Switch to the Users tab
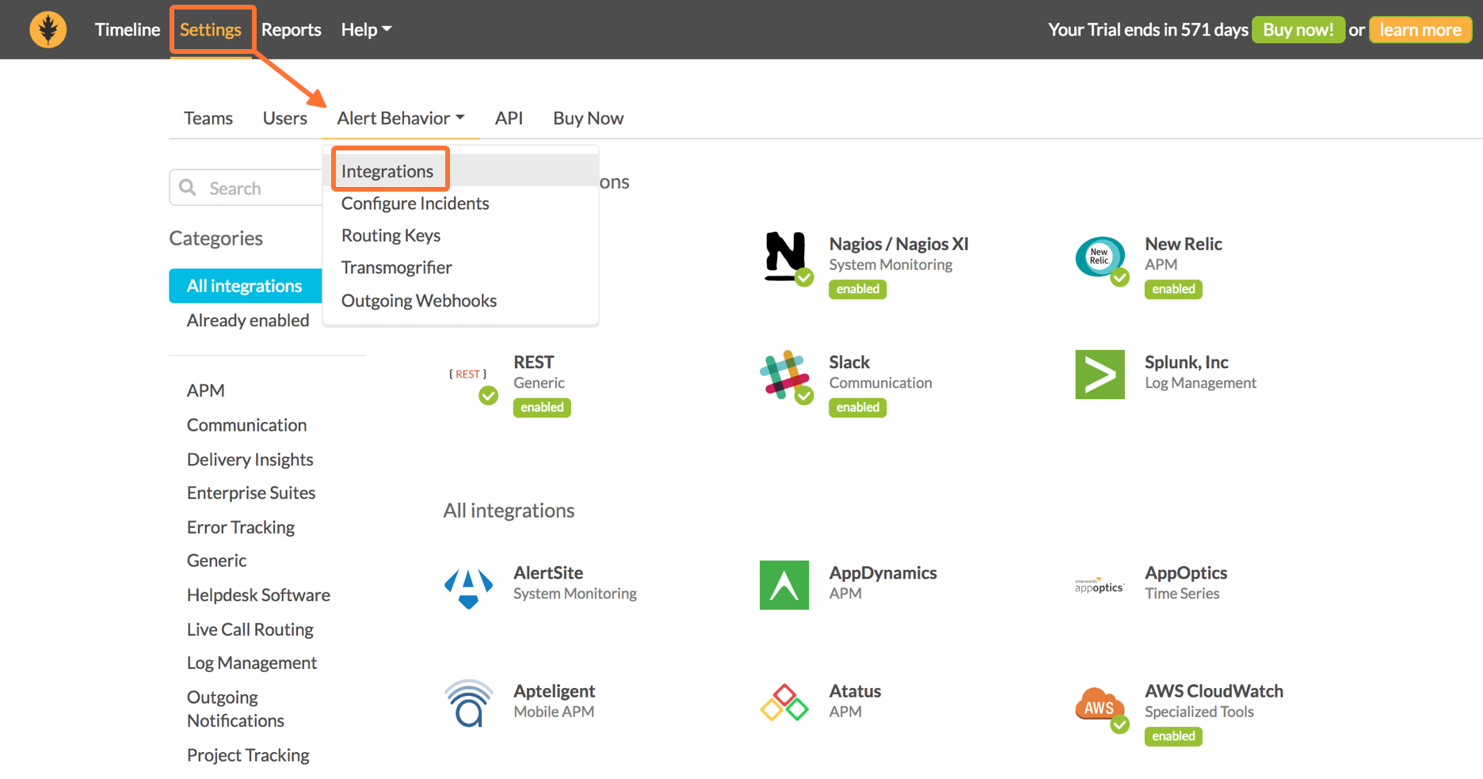Screen dimensions: 1483x779 [x=285, y=118]
